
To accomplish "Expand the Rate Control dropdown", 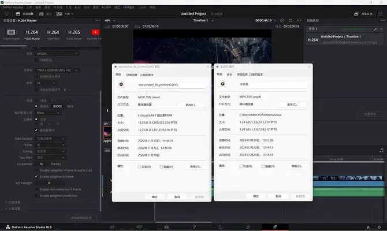I will pyautogui.click(x=50, y=139).
